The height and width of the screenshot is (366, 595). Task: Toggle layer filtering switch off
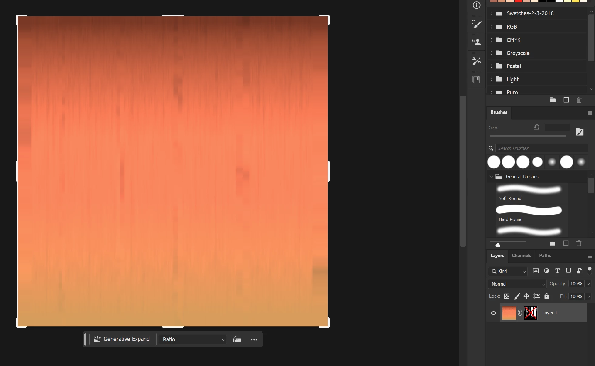point(590,271)
